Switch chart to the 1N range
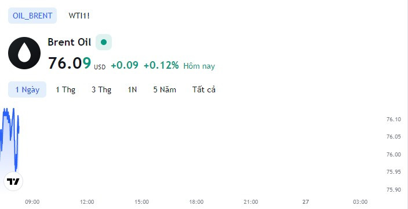The width and height of the screenshot is (408, 209). pyautogui.click(x=132, y=89)
